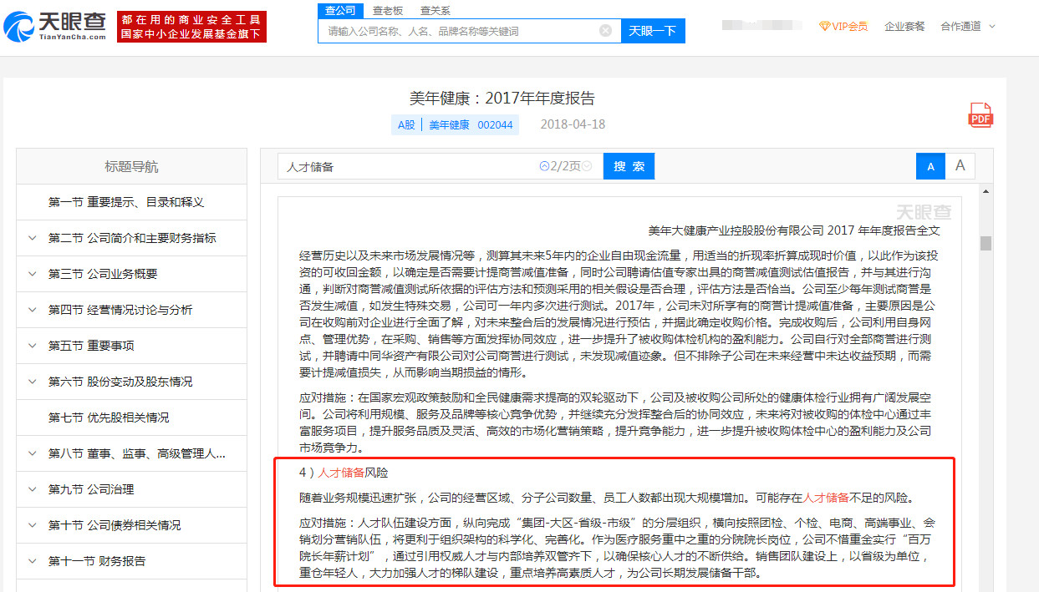Switch to large font size A

point(960,166)
